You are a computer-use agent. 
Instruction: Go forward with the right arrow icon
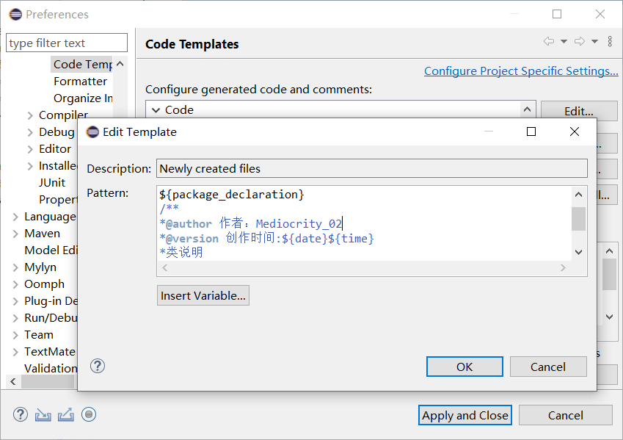580,42
